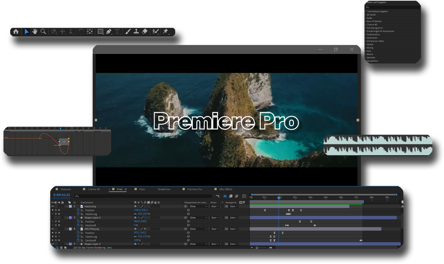This screenshot has width=444, height=264.
Task: Collapse the maus.png layer properties
Action: coord(67,206)
